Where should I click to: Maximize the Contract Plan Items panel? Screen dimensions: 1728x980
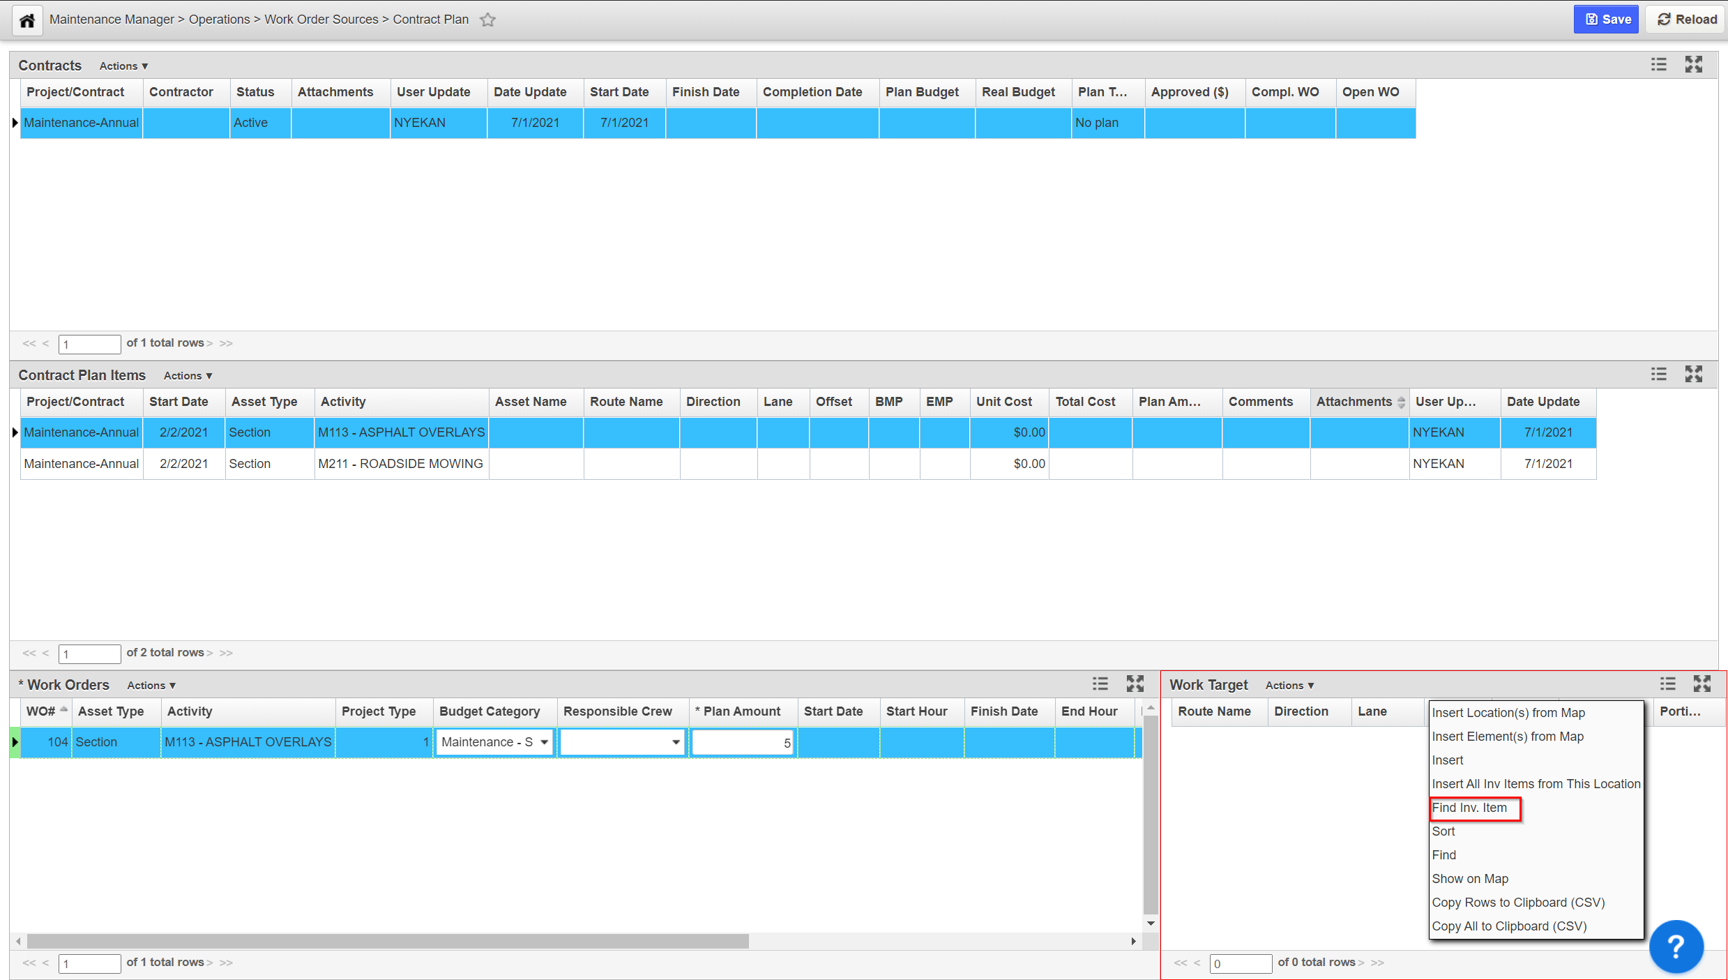[1693, 375]
